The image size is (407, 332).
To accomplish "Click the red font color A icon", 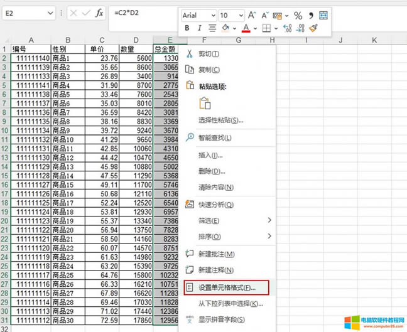I will tap(246, 28).
